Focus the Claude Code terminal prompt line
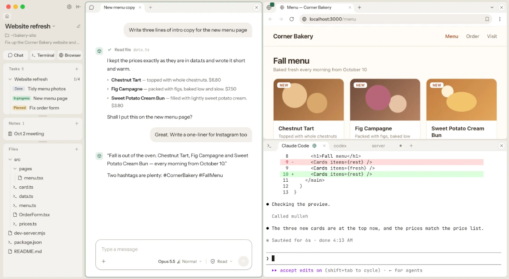This screenshot has height=279, width=509. [x=384, y=258]
